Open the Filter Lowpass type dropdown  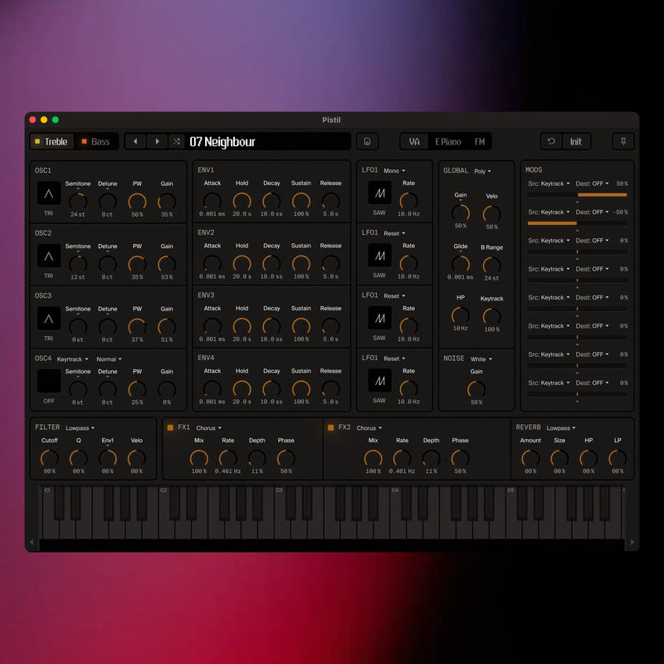tap(80, 428)
